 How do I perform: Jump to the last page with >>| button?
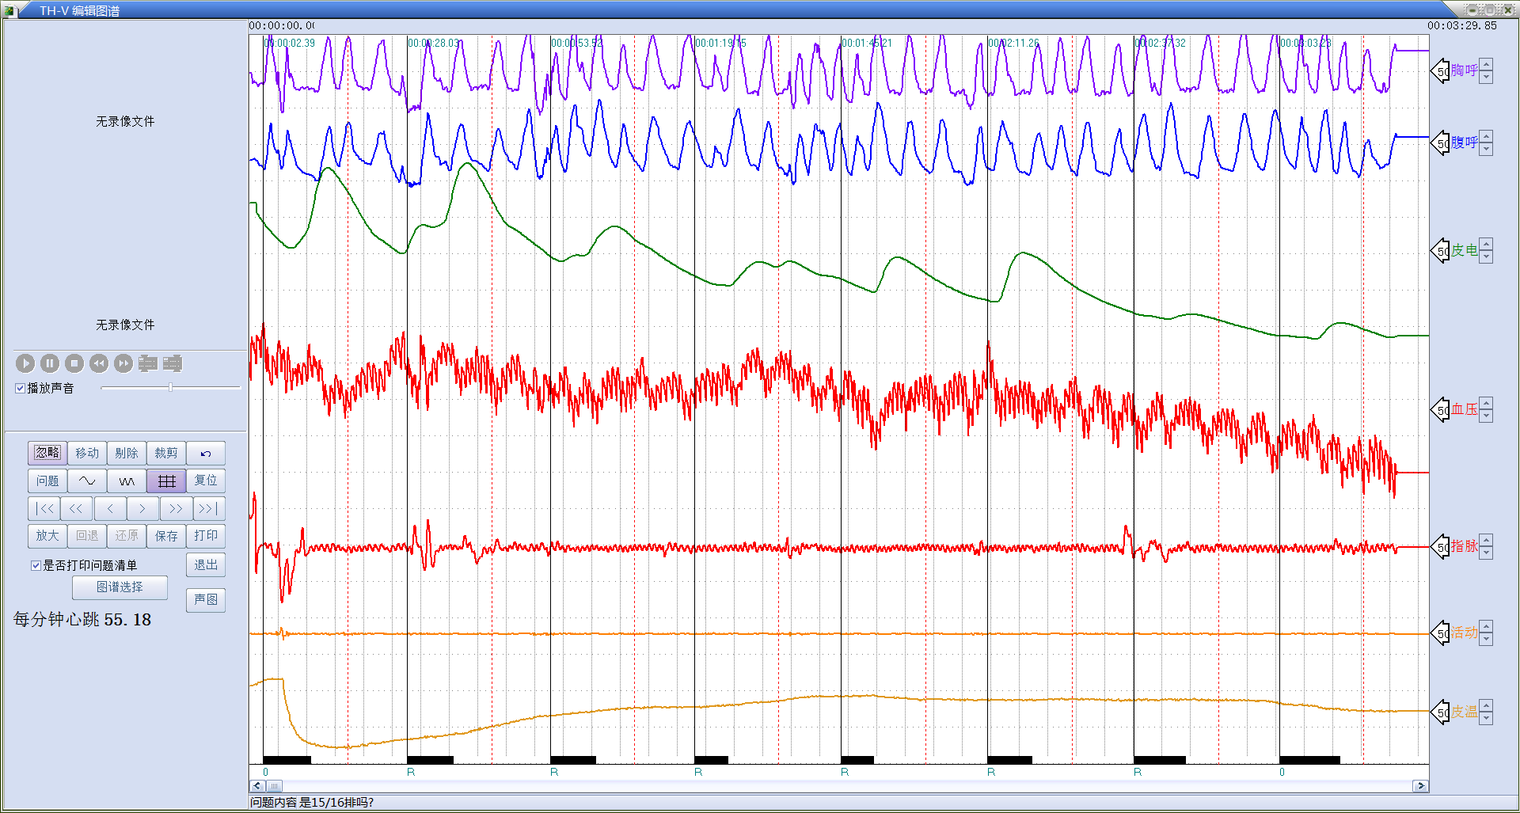tap(209, 509)
